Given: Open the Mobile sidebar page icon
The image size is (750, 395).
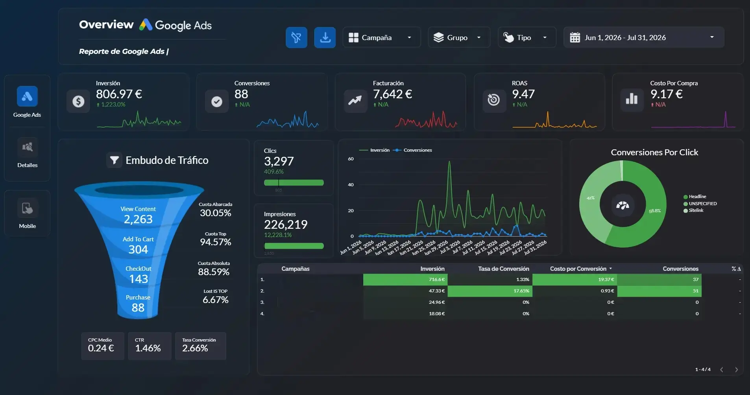Looking at the screenshot, I should [27, 208].
